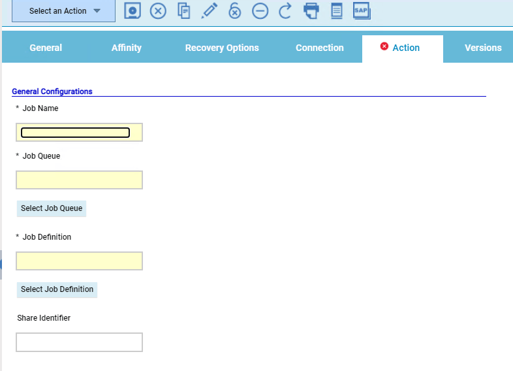Click the circled X cancel icon
This screenshot has height=371, width=513.
[x=158, y=10]
